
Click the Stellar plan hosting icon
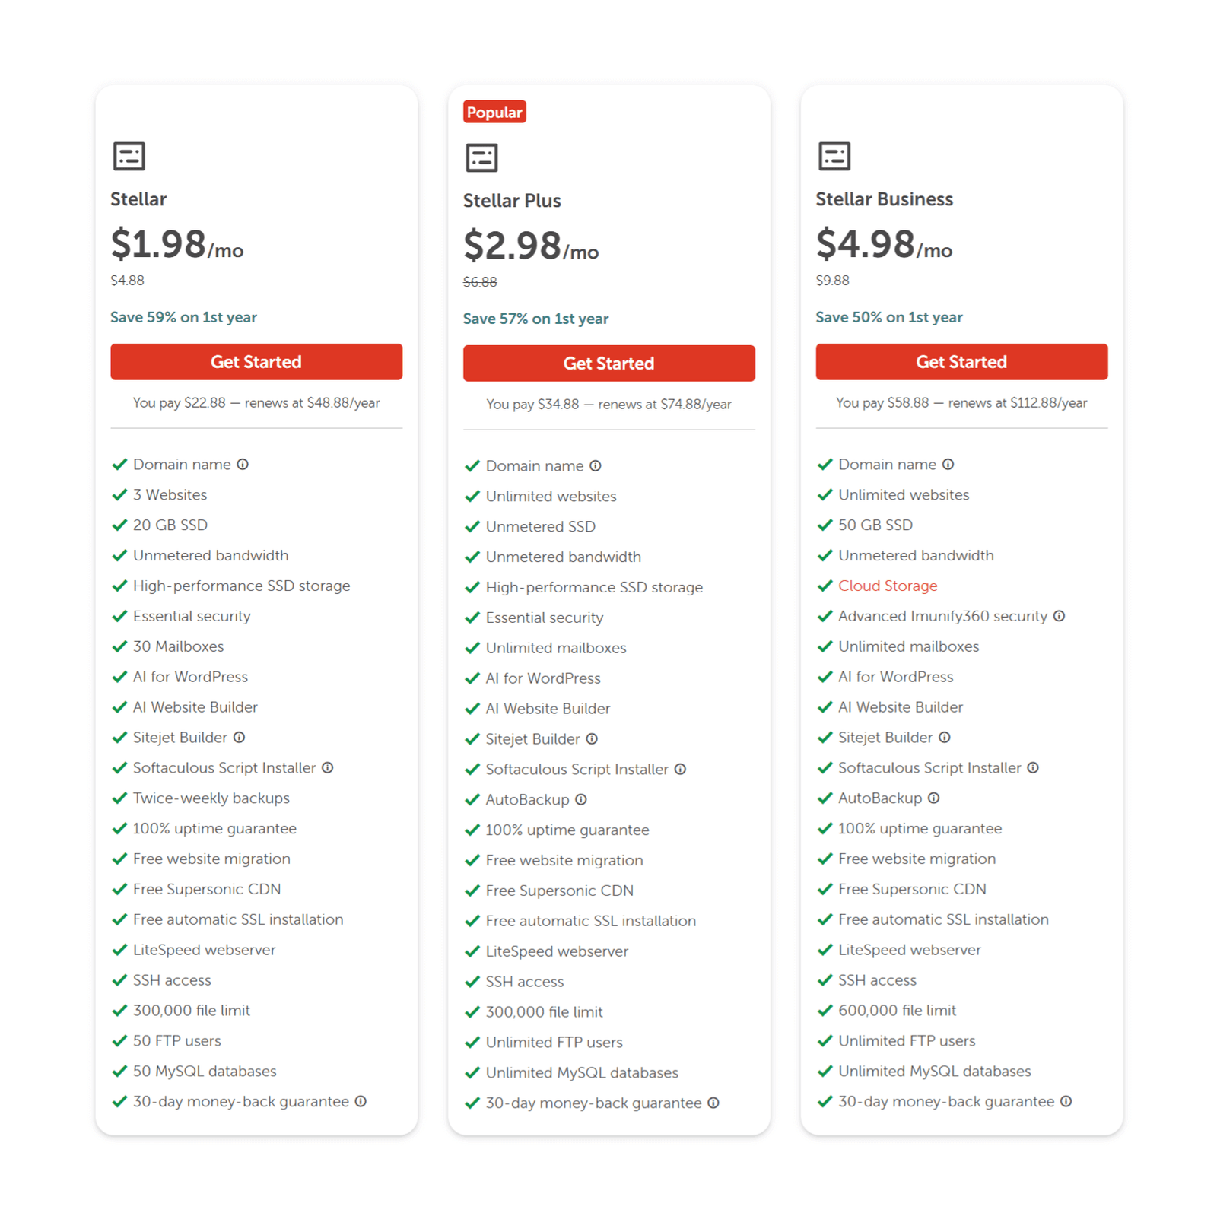pos(128,156)
